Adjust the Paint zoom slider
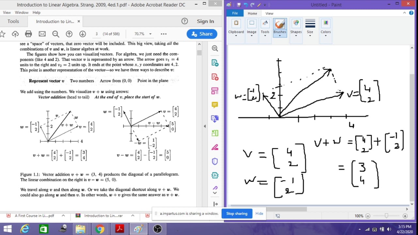 click(x=386, y=216)
